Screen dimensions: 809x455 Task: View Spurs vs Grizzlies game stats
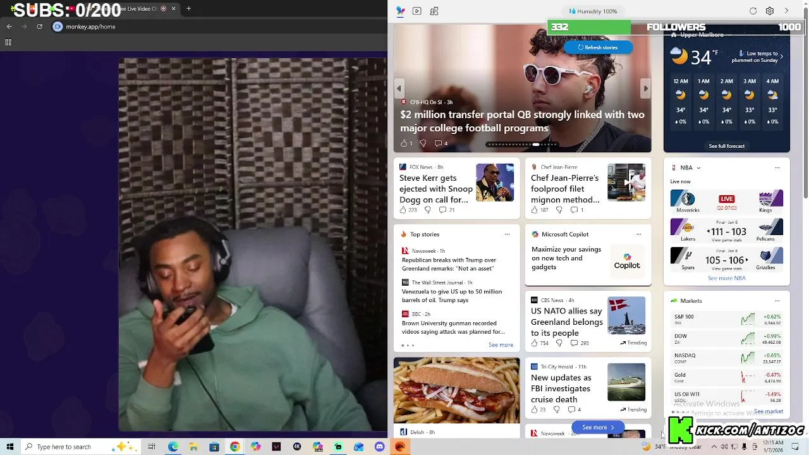point(726,259)
